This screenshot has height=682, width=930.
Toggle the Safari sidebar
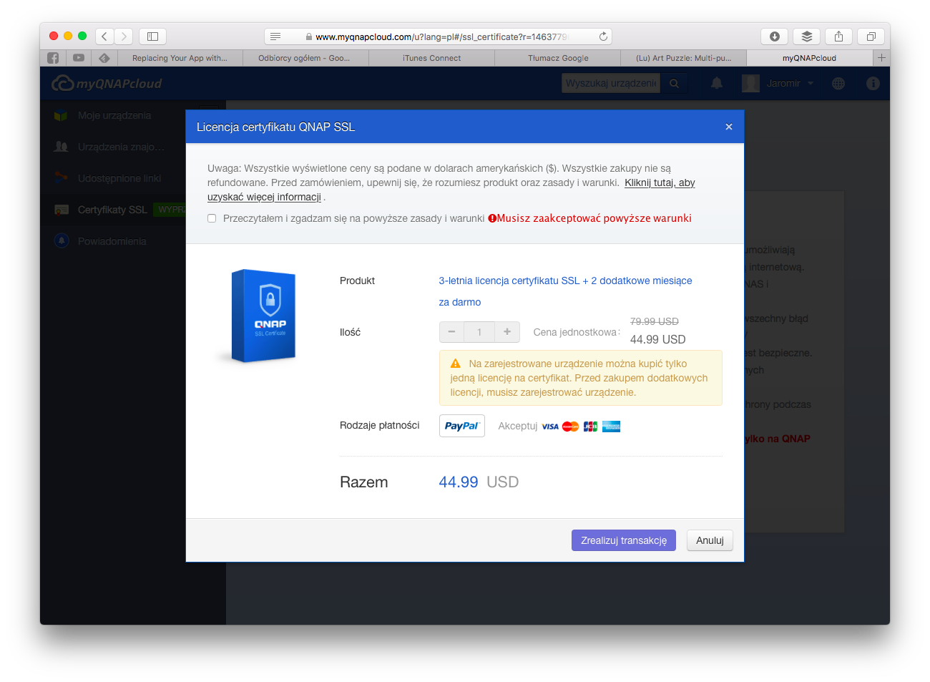[x=152, y=36]
